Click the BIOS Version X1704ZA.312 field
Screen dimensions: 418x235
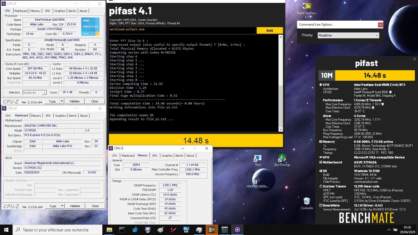[62, 168]
